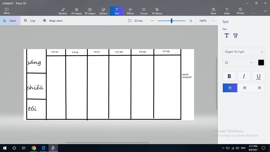Image resolution: width=270 pixels, height=152 pixels.
Task: Select the 3D text option
Action: coord(235,36)
